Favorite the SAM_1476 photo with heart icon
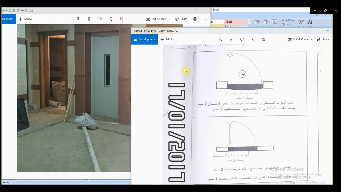Viewport: 341px width, 192px height. pyautogui.click(x=242, y=39)
